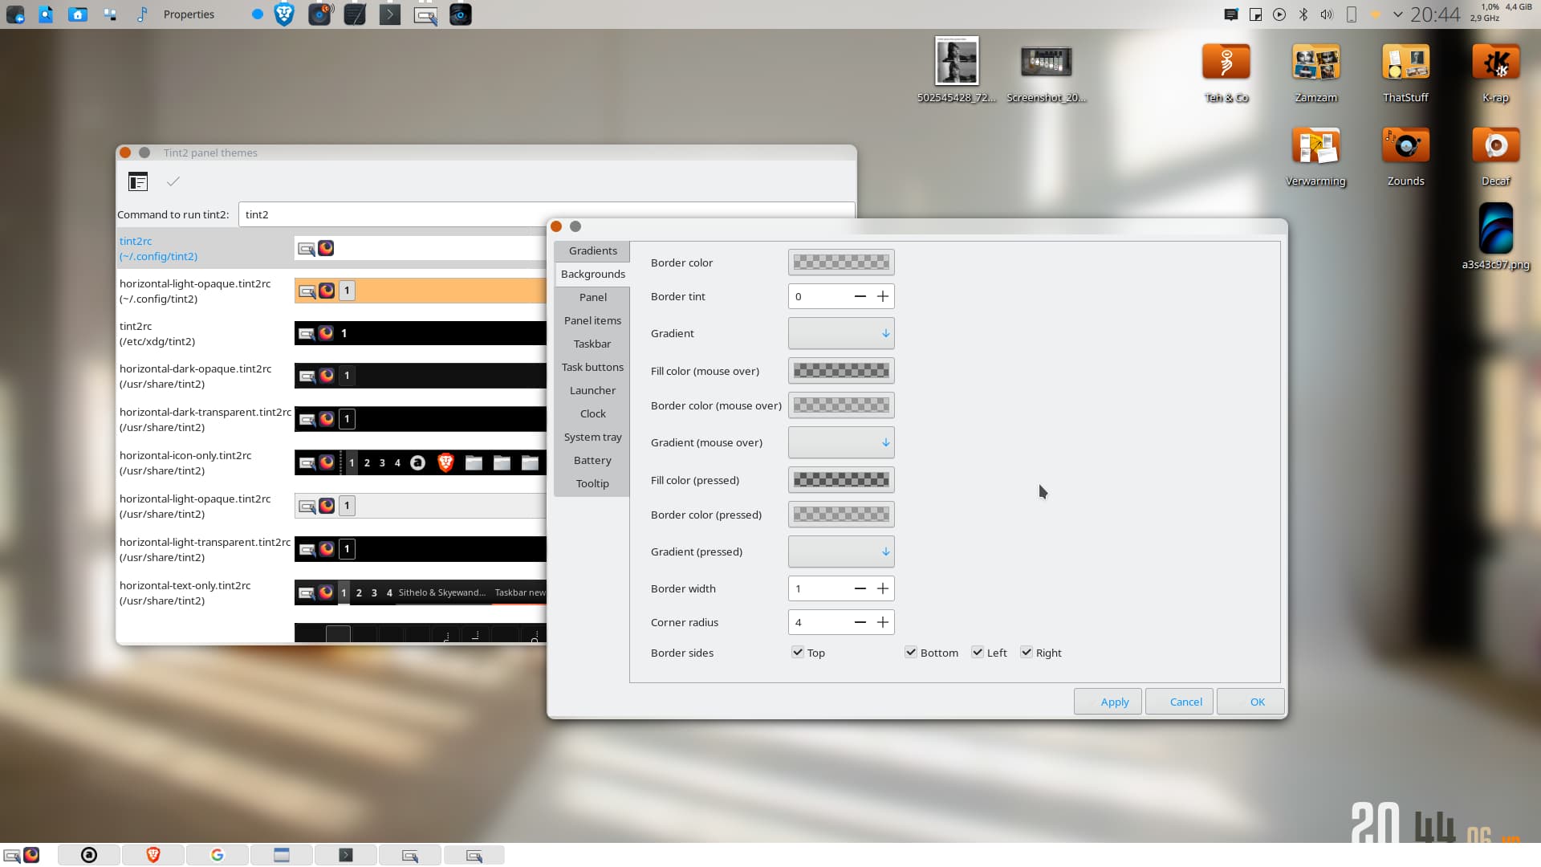The height and width of the screenshot is (867, 1541).
Task: Switch to the Tooltip tab
Action: (x=592, y=483)
